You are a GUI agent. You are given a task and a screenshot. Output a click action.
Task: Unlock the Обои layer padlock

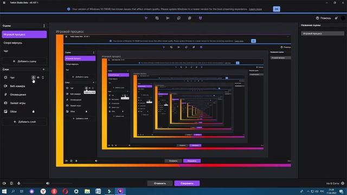point(34,112)
